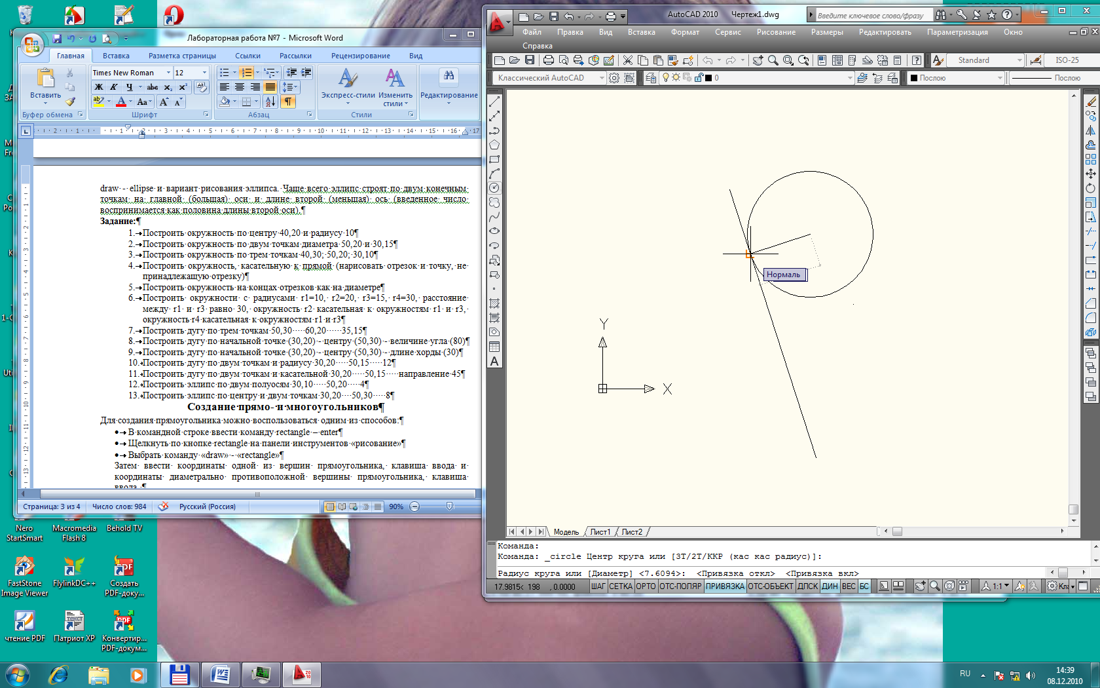Screen dimensions: 1100x688
Task: Click the Plot (print) icon in AutoCAD toolbar
Action: (549, 60)
